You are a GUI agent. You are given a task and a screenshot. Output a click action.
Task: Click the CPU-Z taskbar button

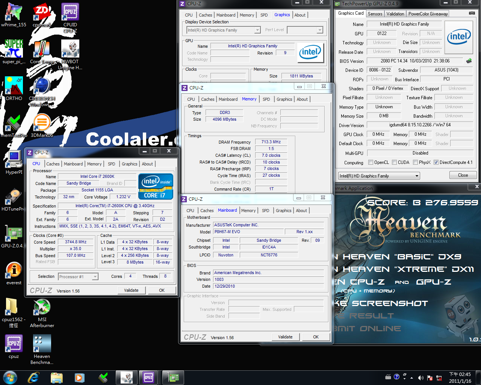[148, 377]
